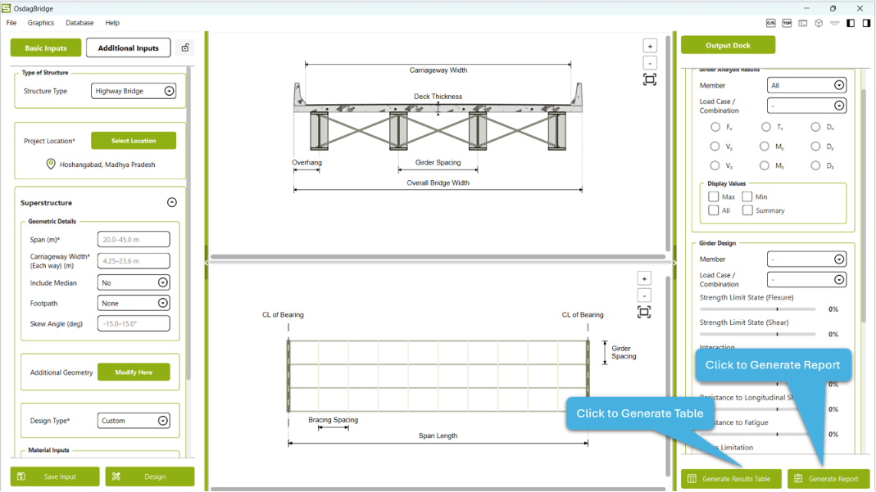Click the location pin icon near Hoshangabad
Image resolution: width=876 pixels, height=492 pixels.
pyautogui.click(x=51, y=164)
